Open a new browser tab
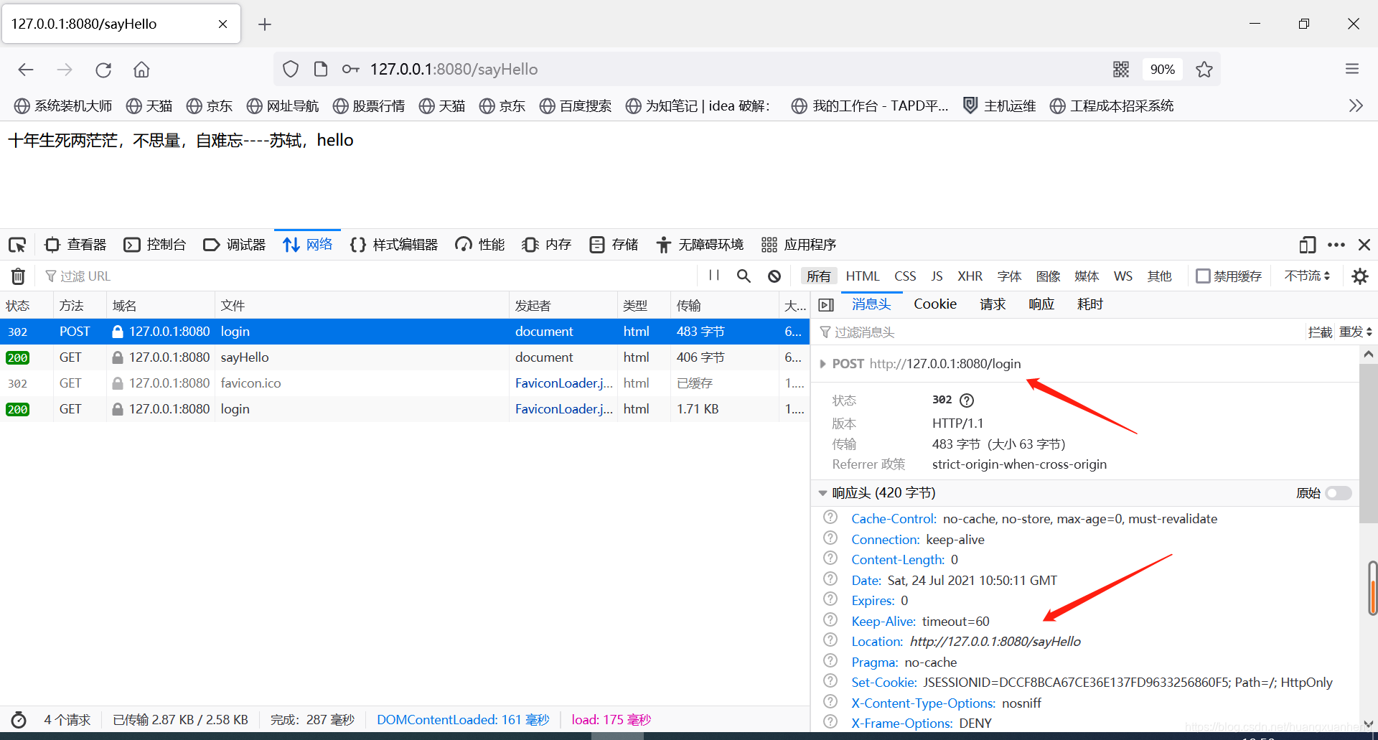1378x740 pixels. click(x=265, y=24)
